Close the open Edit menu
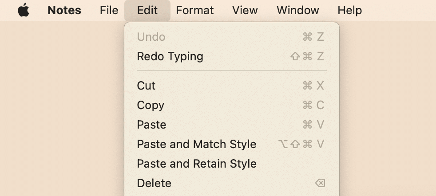Screen dimensions: 436x196 click(147, 11)
